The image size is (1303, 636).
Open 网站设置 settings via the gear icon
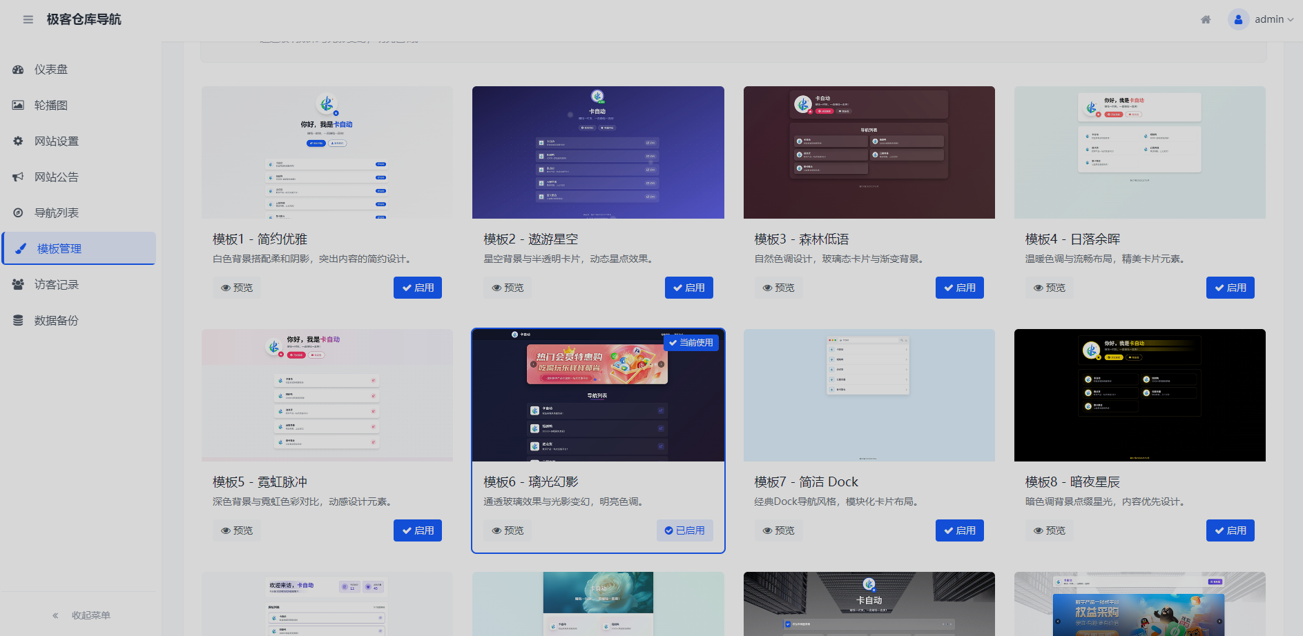(17, 141)
